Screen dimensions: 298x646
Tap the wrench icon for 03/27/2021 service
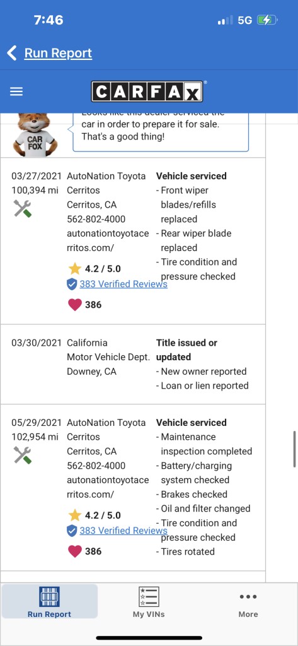click(x=23, y=208)
